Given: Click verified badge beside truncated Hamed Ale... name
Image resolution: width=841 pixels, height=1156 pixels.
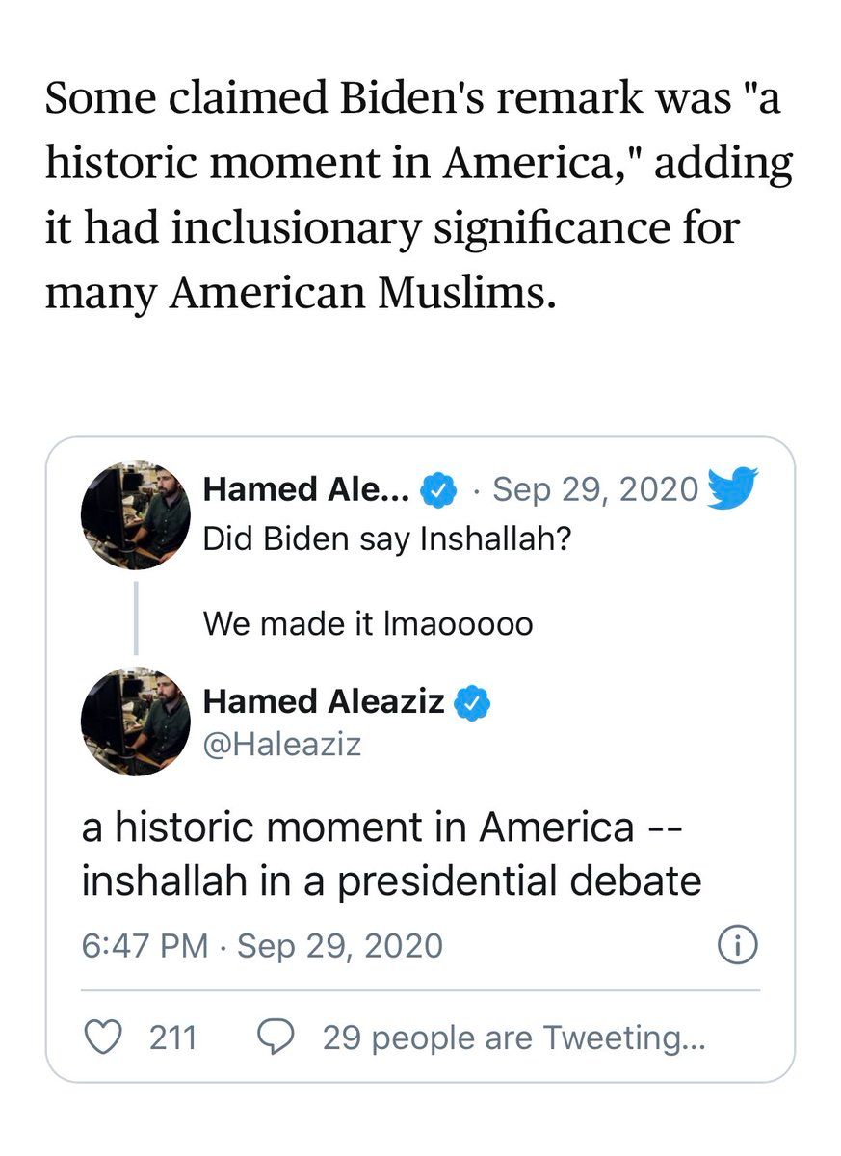Looking at the screenshot, I should (441, 491).
